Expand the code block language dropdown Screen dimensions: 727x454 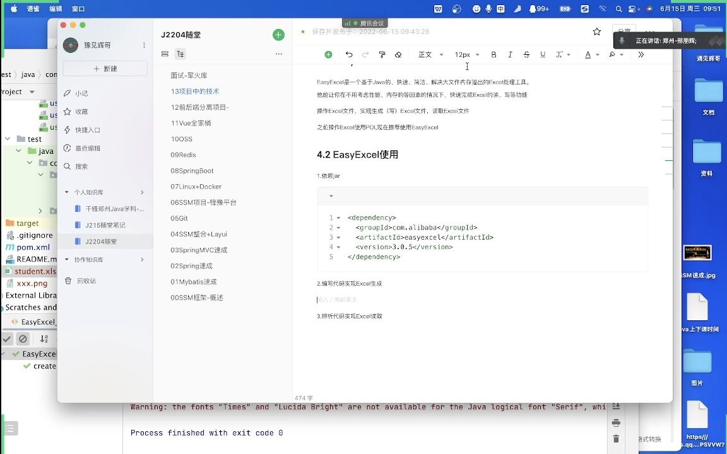tap(330, 196)
